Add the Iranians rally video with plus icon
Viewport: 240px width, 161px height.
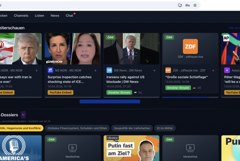point(154,70)
